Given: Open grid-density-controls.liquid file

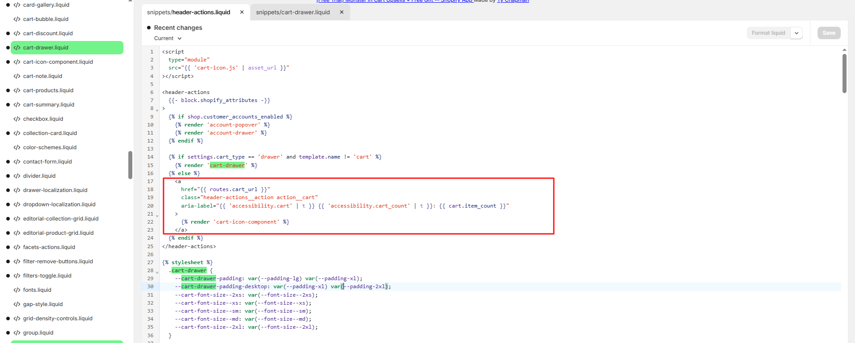Looking at the screenshot, I should tap(58, 318).
